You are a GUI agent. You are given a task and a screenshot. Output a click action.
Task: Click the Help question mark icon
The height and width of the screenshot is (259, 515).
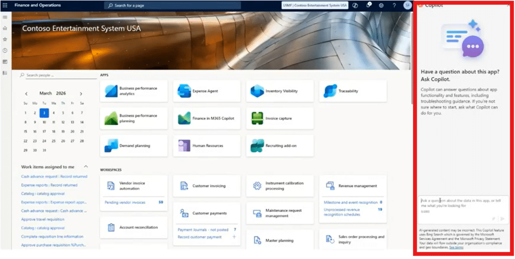(x=394, y=5)
